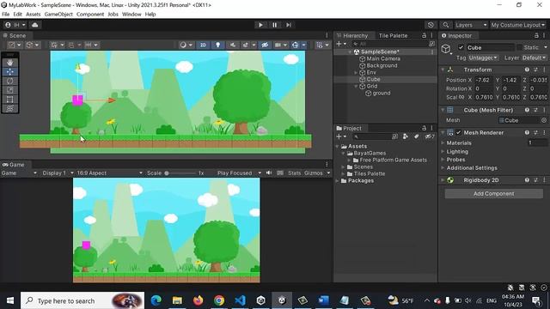The height and width of the screenshot is (309, 550).
Task: Toggle hidden objects visibility in scene
Action: coord(265,45)
